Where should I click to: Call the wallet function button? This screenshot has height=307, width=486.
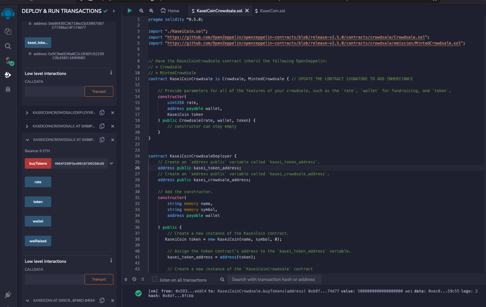[x=38, y=221]
